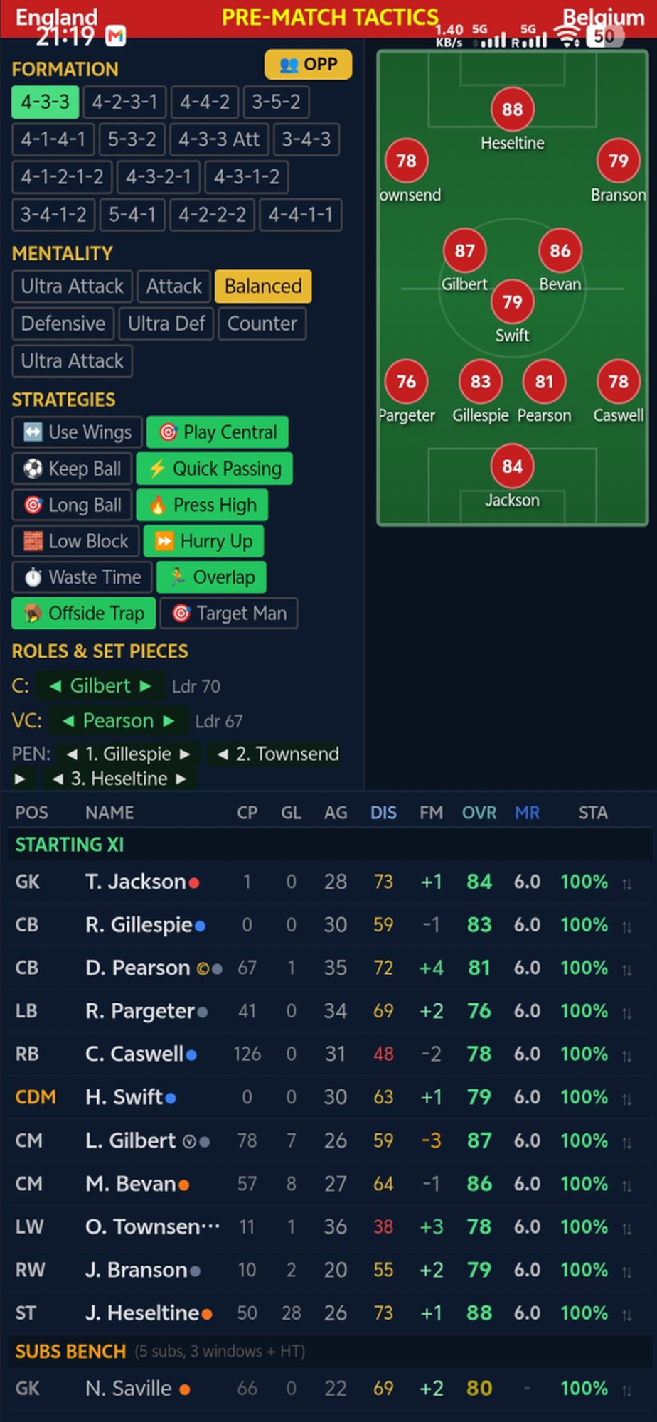The width and height of the screenshot is (657, 1422).
Task: Sort the squad by the DIS column header
Action: [383, 813]
